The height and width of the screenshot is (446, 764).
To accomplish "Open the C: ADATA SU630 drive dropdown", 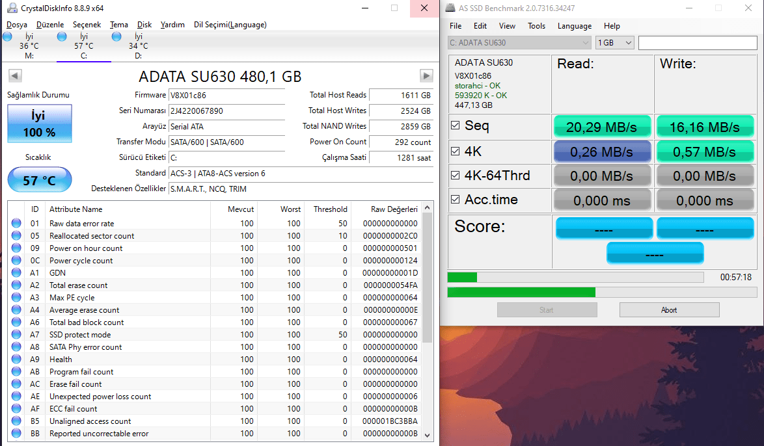I will [x=519, y=43].
